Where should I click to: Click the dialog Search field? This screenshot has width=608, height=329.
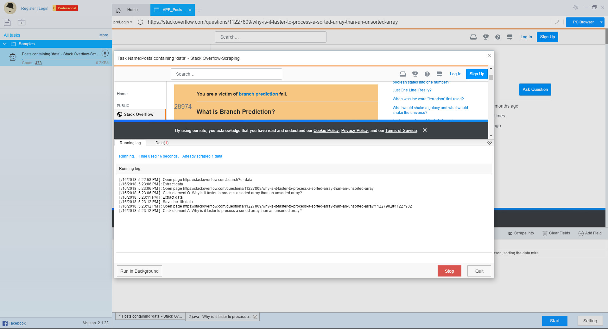point(226,74)
